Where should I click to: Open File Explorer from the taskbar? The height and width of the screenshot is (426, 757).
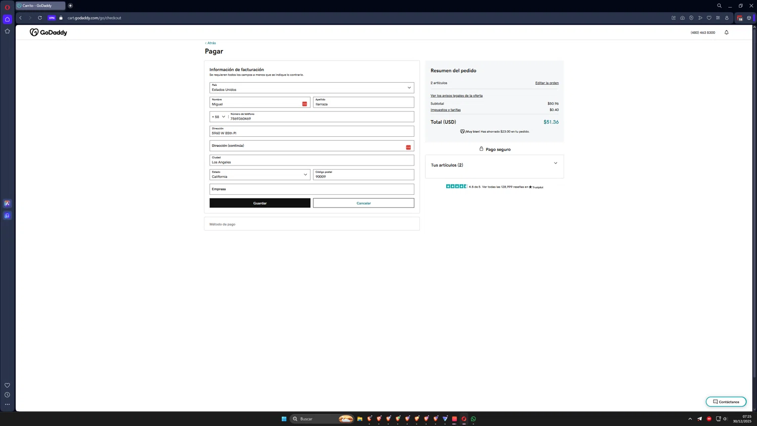pyautogui.click(x=360, y=418)
